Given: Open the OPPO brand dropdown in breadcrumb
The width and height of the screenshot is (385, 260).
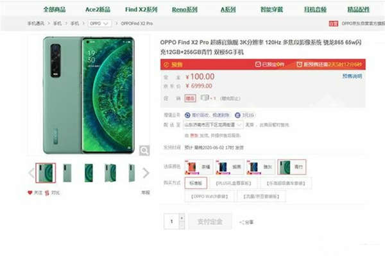Looking at the screenshot, I should point(99,24).
